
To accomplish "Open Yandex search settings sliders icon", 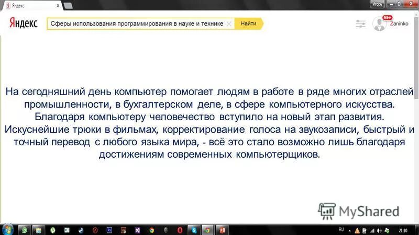I will point(360,23).
